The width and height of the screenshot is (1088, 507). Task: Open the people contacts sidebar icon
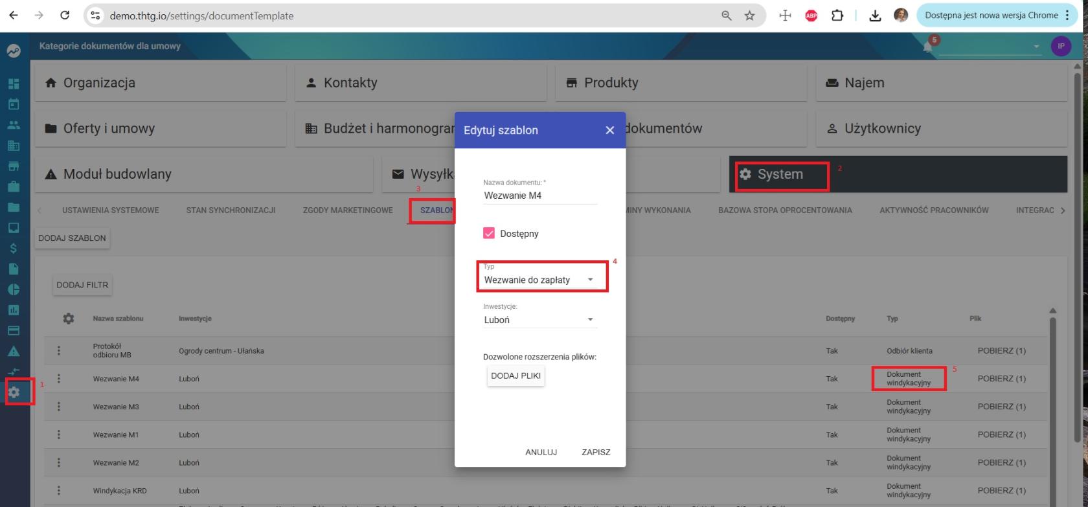click(x=14, y=125)
